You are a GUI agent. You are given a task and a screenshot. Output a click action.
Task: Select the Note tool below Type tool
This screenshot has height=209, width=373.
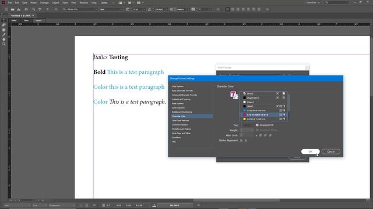4,25
